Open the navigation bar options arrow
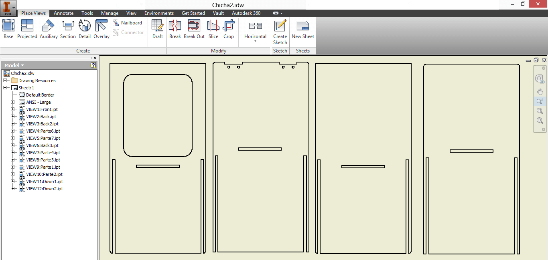Image resolution: width=548 pixels, height=260 pixels. [x=544, y=129]
